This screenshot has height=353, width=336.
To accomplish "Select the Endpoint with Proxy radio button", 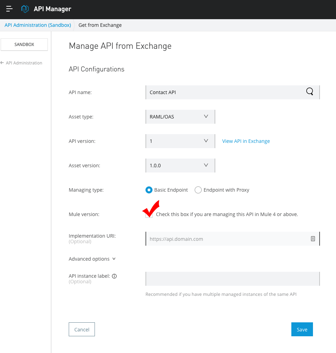I will (x=198, y=190).
